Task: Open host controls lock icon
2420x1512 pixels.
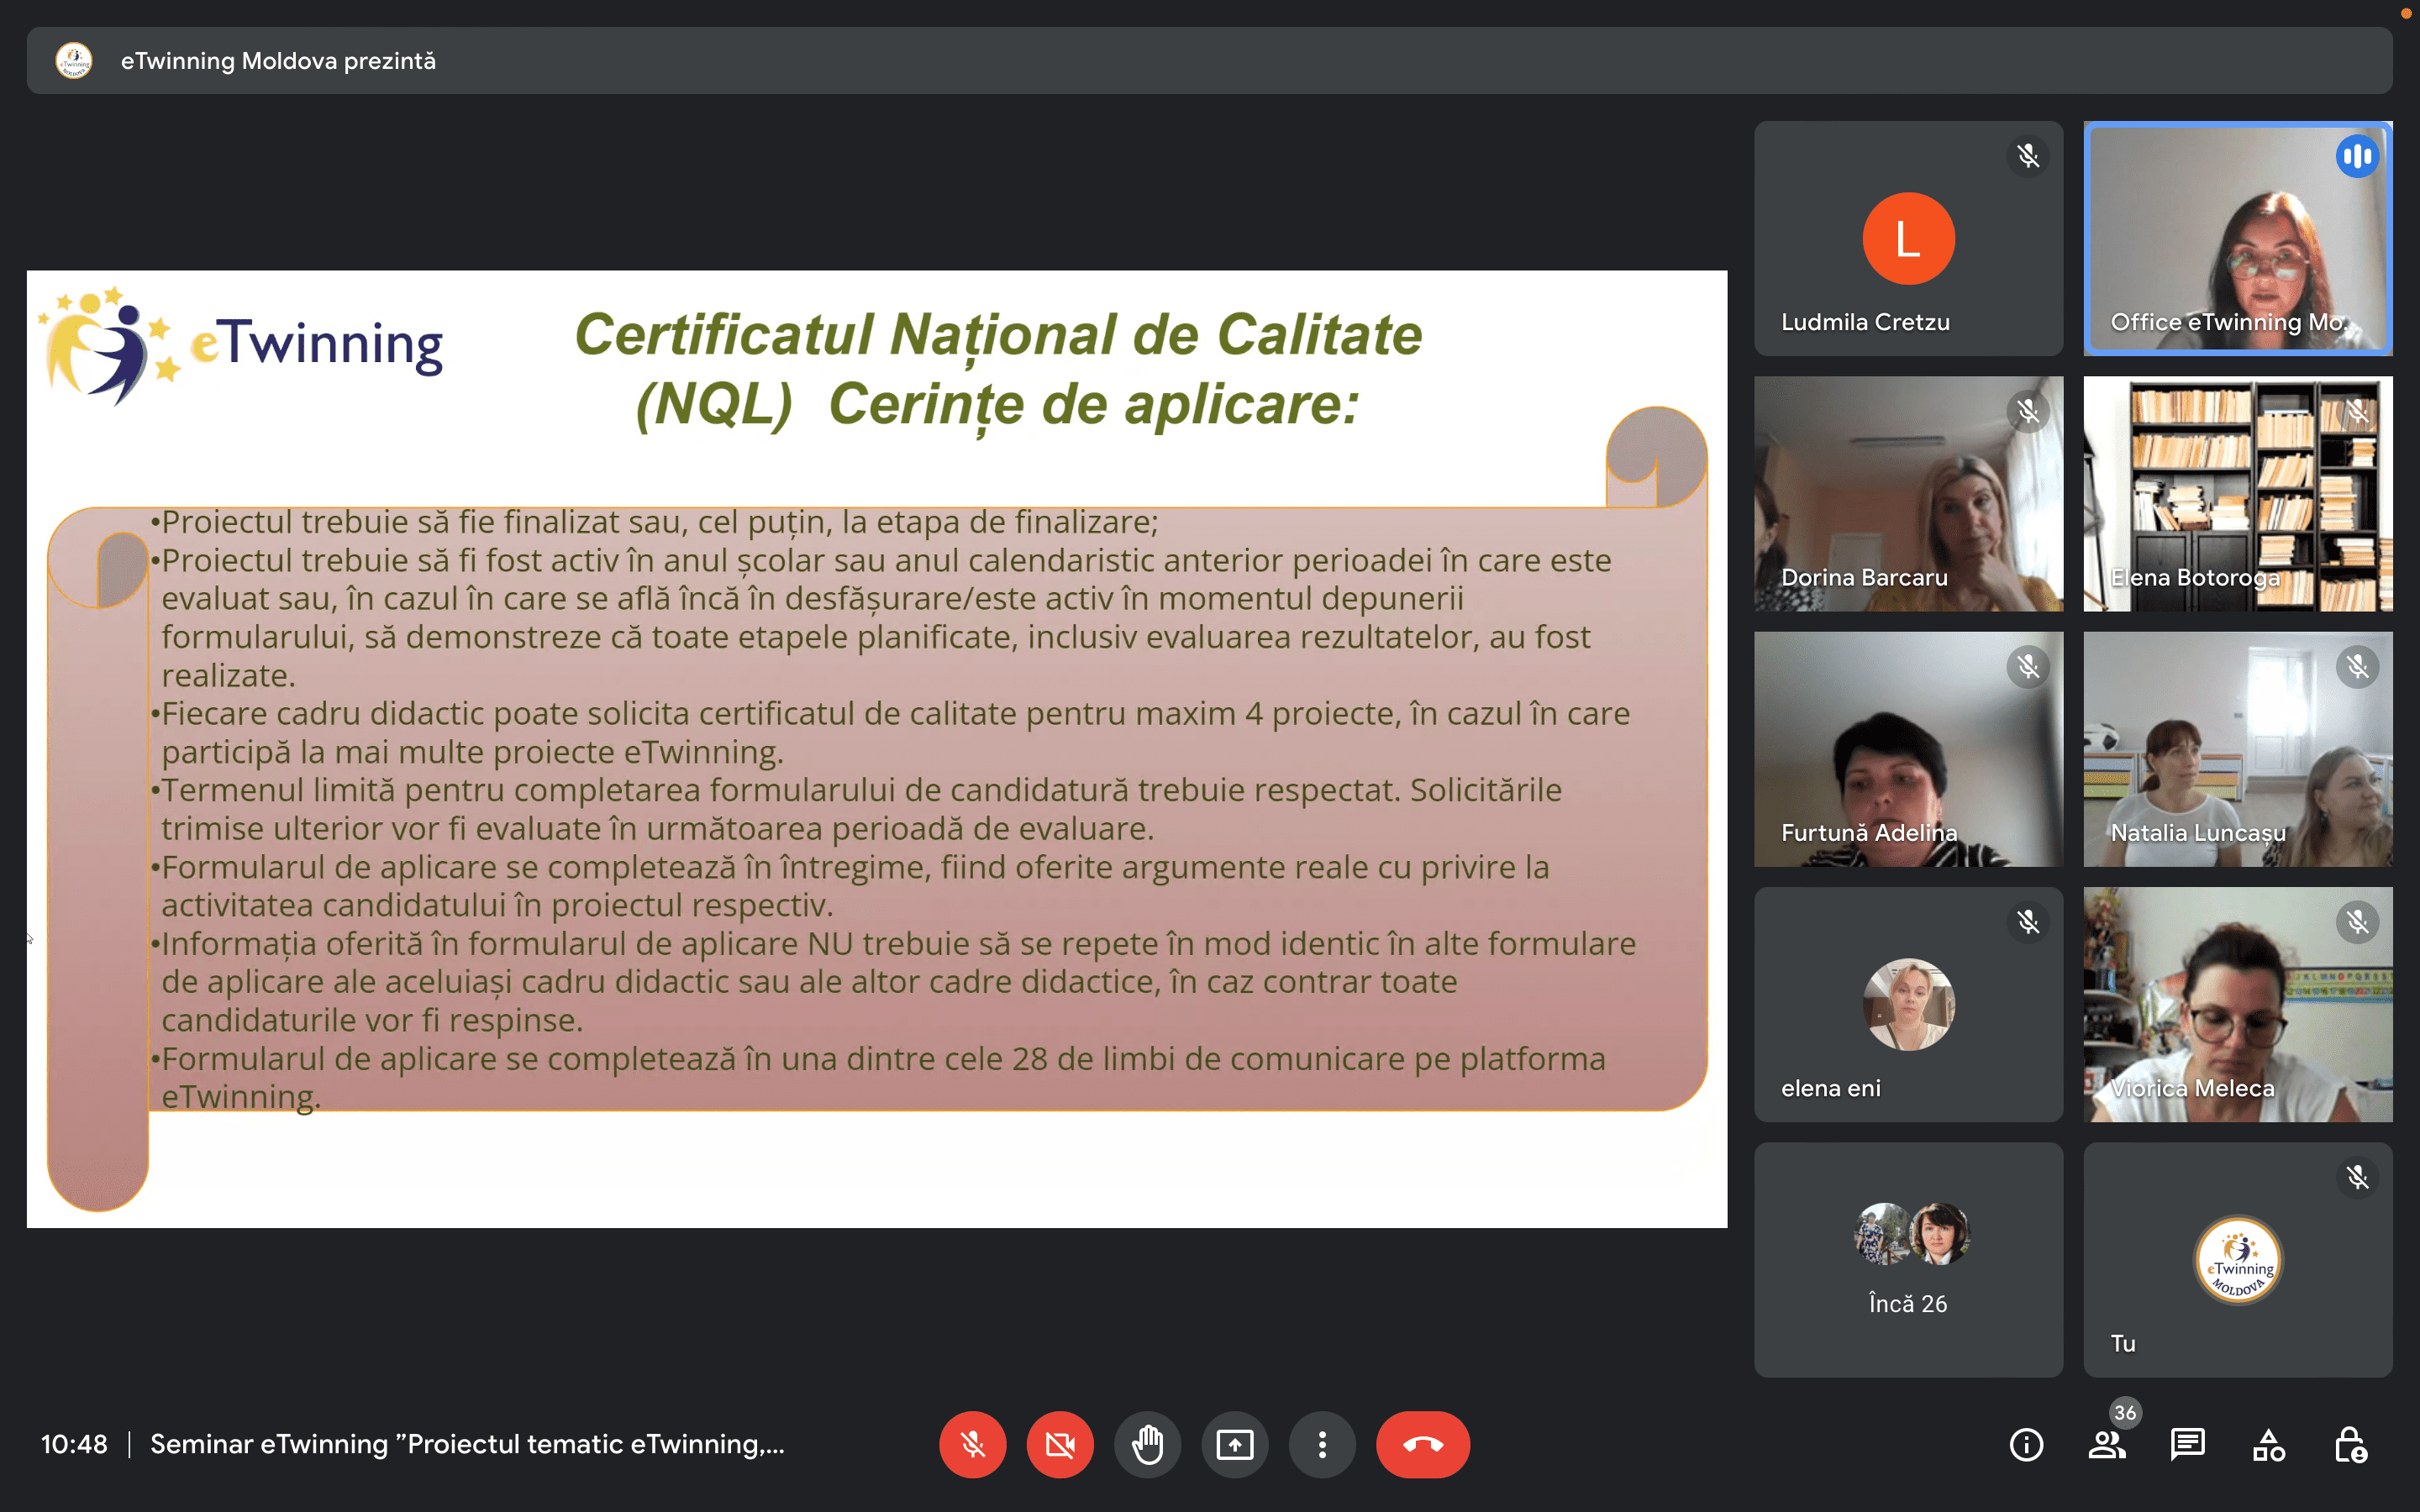Action: pyautogui.click(x=2350, y=1444)
